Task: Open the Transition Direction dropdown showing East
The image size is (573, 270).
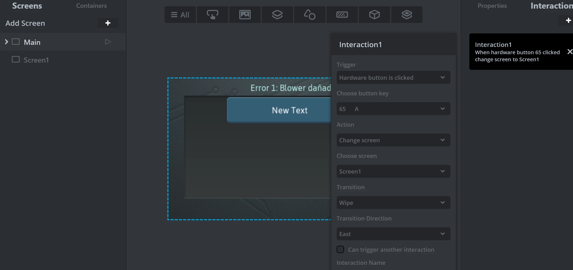Action: (x=393, y=234)
